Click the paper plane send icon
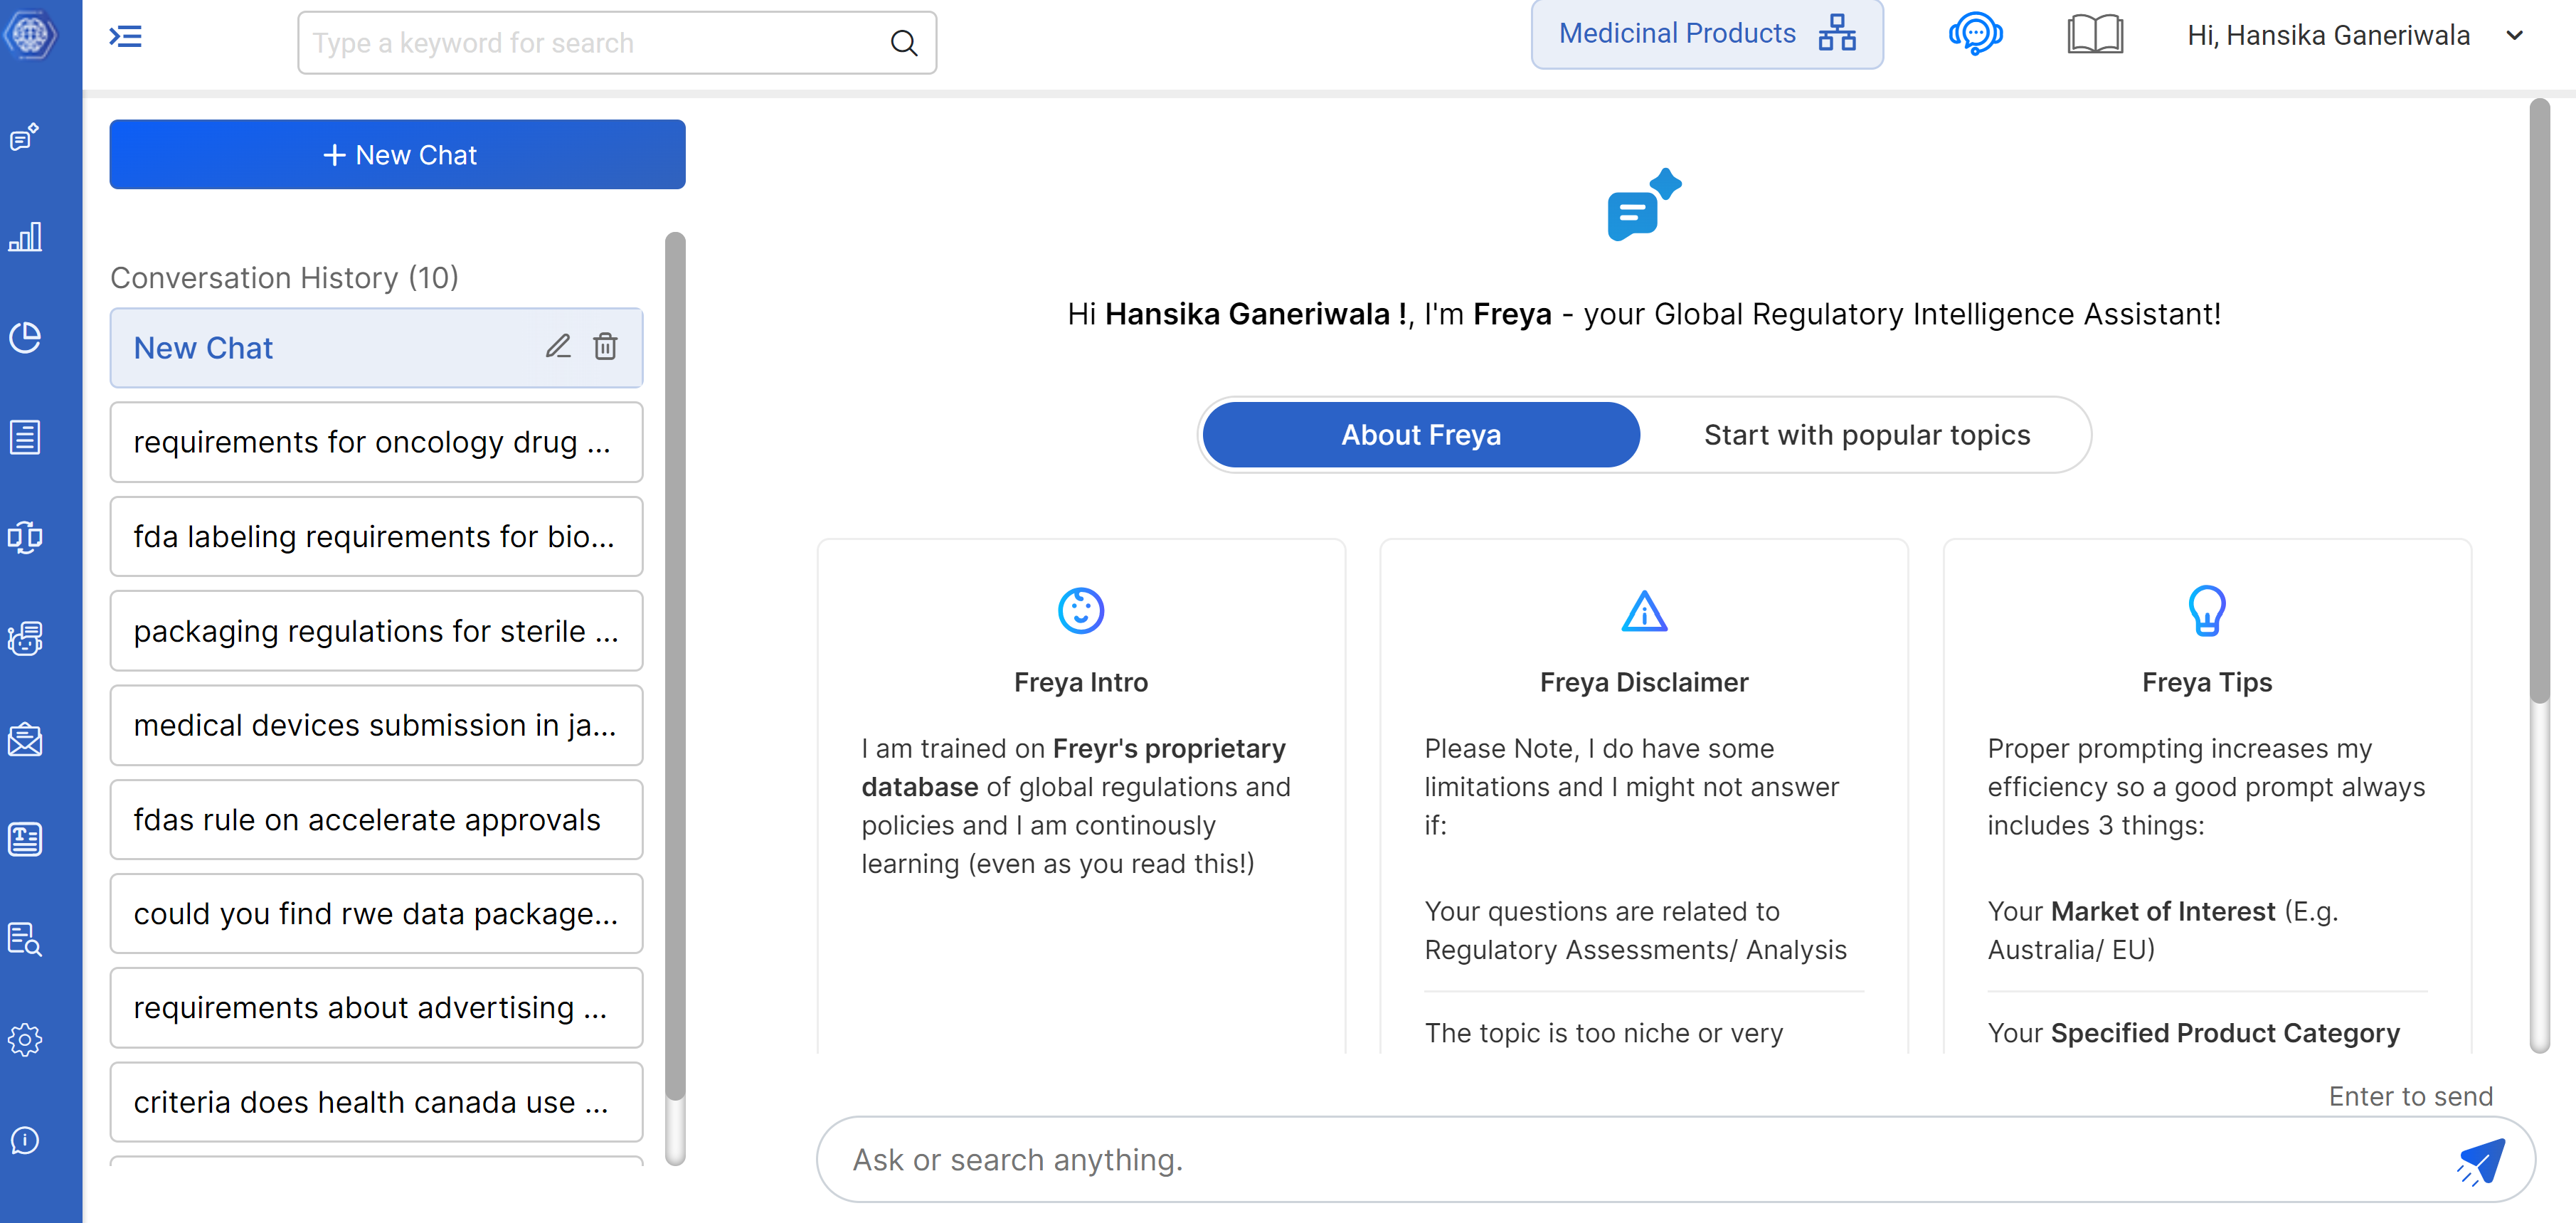This screenshot has width=2576, height=1223. (2482, 1160)
